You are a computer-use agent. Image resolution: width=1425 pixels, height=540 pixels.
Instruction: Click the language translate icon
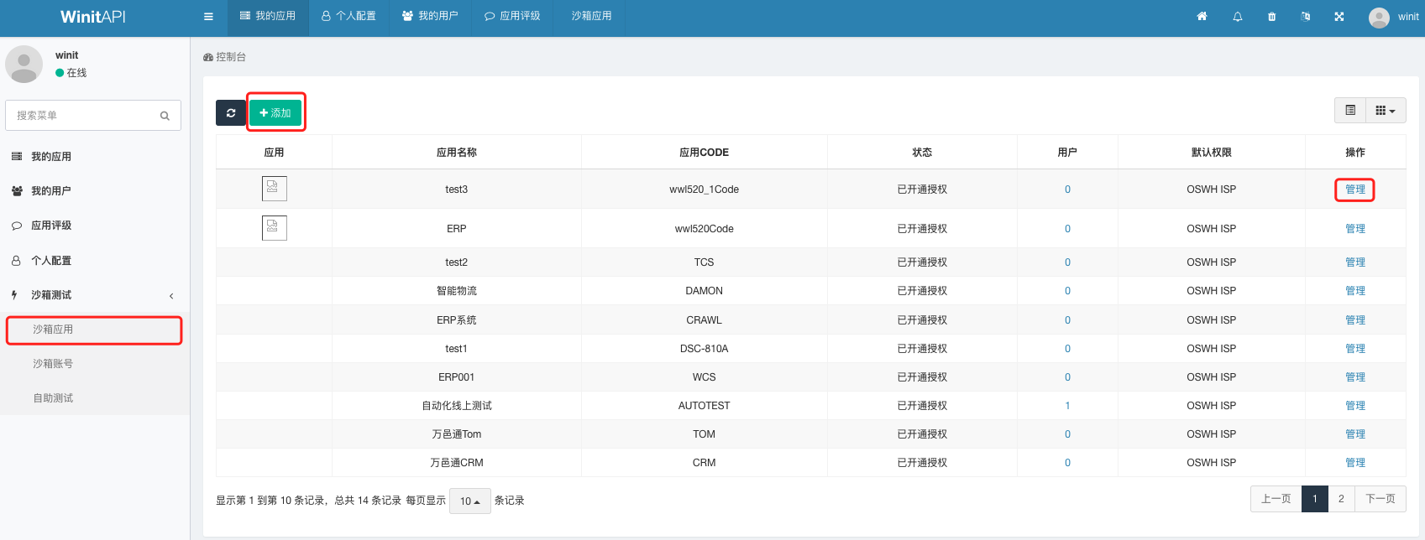[1305, 17]
